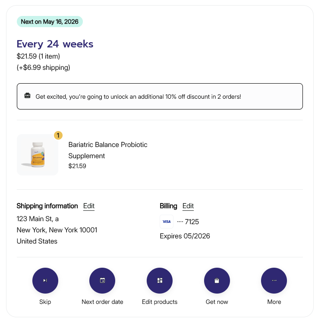Click the yellow quantity badge on product
Viewport: 318px width, 319px height.
(58, 135)
